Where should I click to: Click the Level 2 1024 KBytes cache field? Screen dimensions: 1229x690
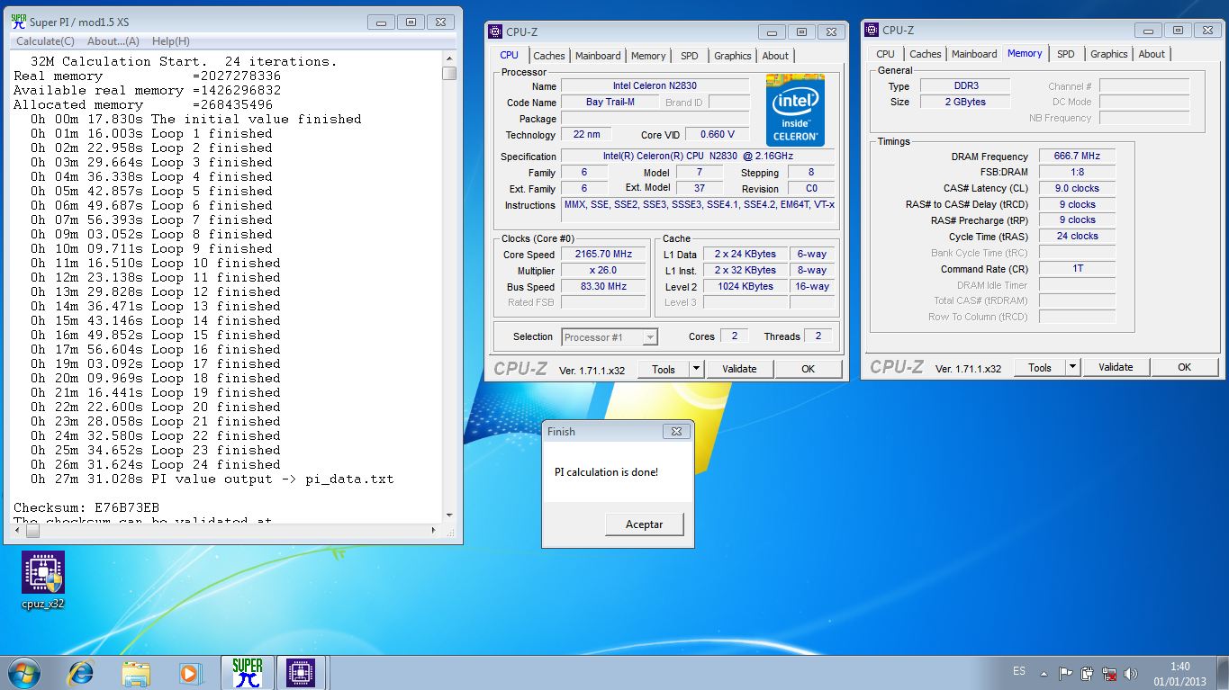pos(745,287)
